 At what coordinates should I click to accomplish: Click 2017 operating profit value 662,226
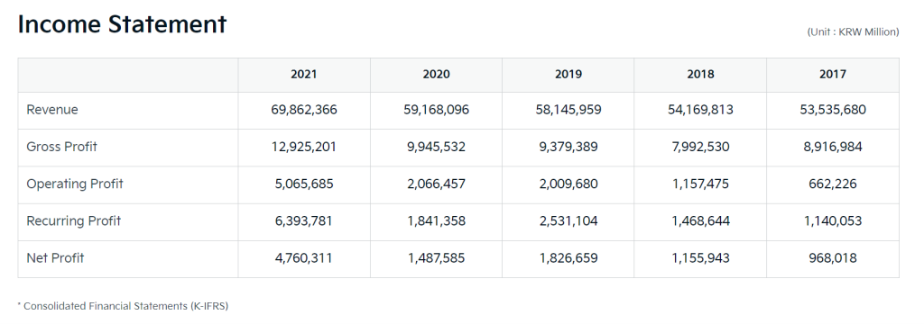[833, 184]
